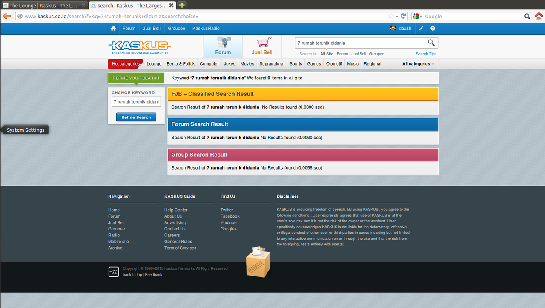Open Mobile site footer link
The width and height of the screenshot is (545, 308).
point(118,242)
